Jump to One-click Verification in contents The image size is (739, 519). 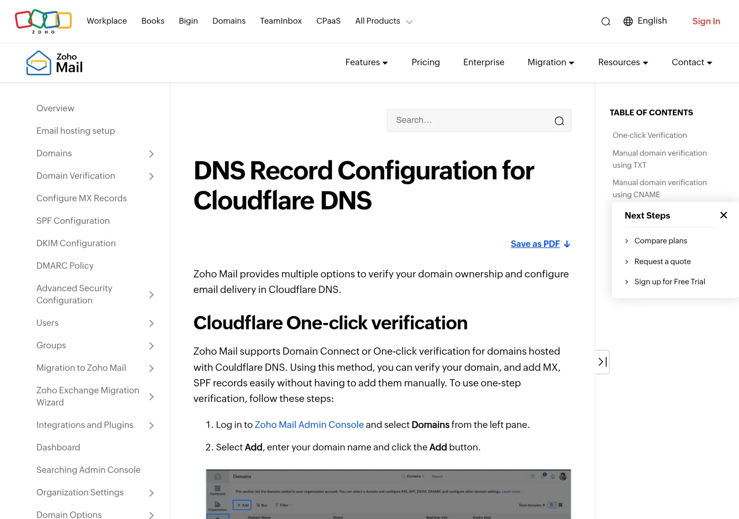(x=649, y=135)
